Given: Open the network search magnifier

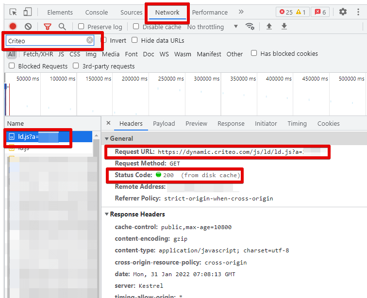Looking at the screenshot, I should pyautogui.click(x=62, y=27).
